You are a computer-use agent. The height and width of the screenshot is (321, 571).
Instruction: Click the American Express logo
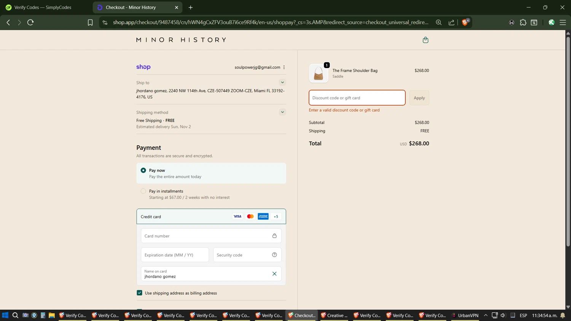[263, 216]
